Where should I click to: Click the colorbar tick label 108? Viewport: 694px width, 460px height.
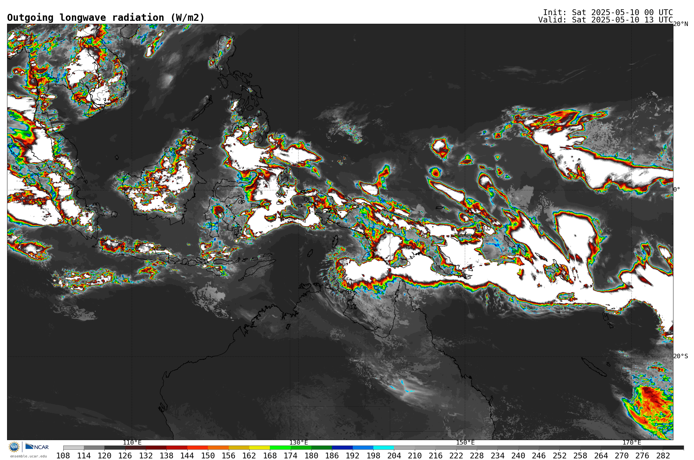[63, 456]
